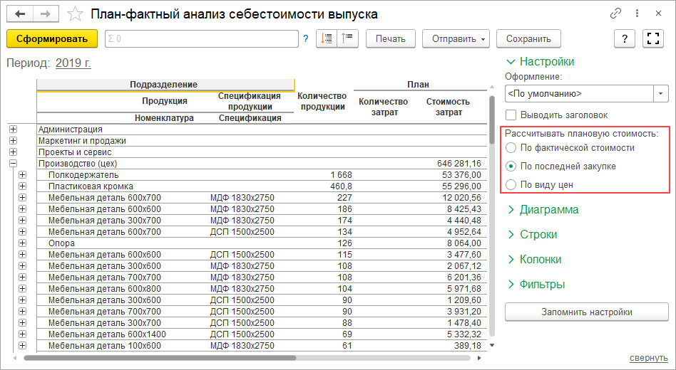The width and height of the screenshot is (676, 370).
Task: Open the Оформление dropdown list
Action: tap(660, 94)
